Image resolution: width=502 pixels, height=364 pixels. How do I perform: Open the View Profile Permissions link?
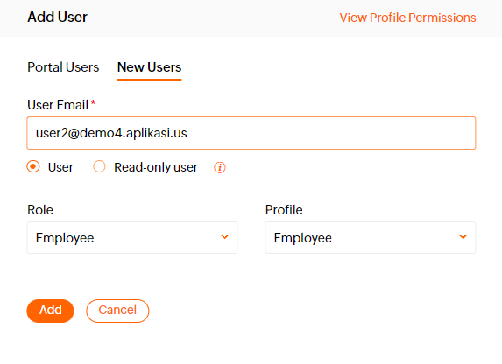click(407, 17)
